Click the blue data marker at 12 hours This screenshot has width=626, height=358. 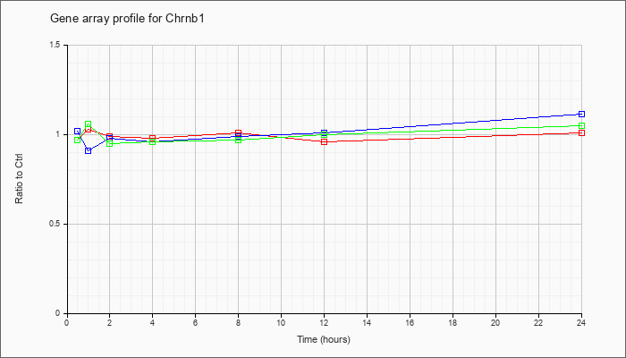[x=324, y=132]
